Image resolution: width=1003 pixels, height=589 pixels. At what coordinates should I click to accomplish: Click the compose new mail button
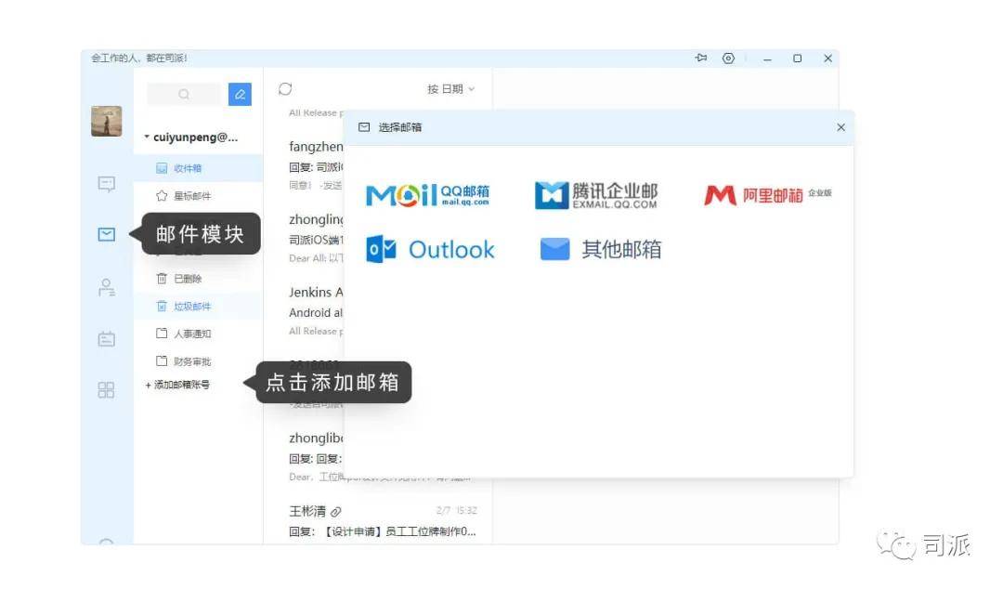(x=240, y=94)
